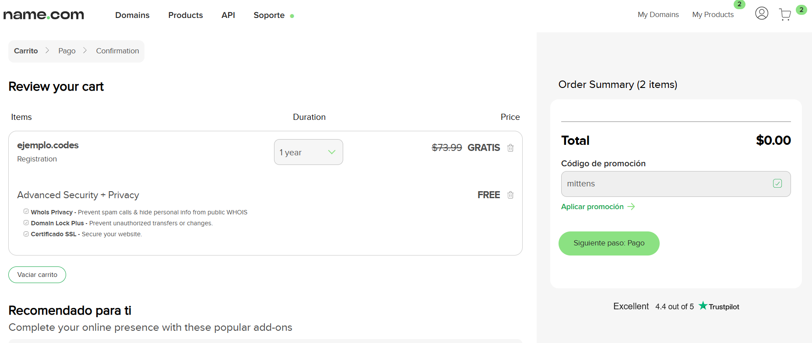Screen dimensions: 812x343
Task: Open the Domains navigation menu
Action: (132, 15)
